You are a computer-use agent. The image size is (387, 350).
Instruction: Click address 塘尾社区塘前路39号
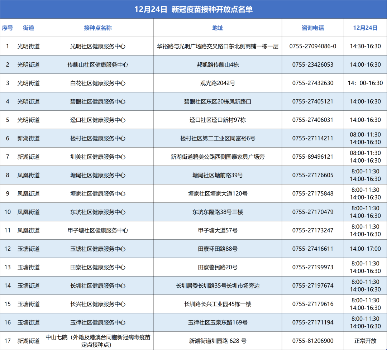click(x=218, y=175)
